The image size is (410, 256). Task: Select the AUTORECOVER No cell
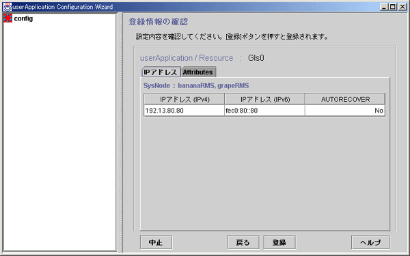click(x=345, y=111)
